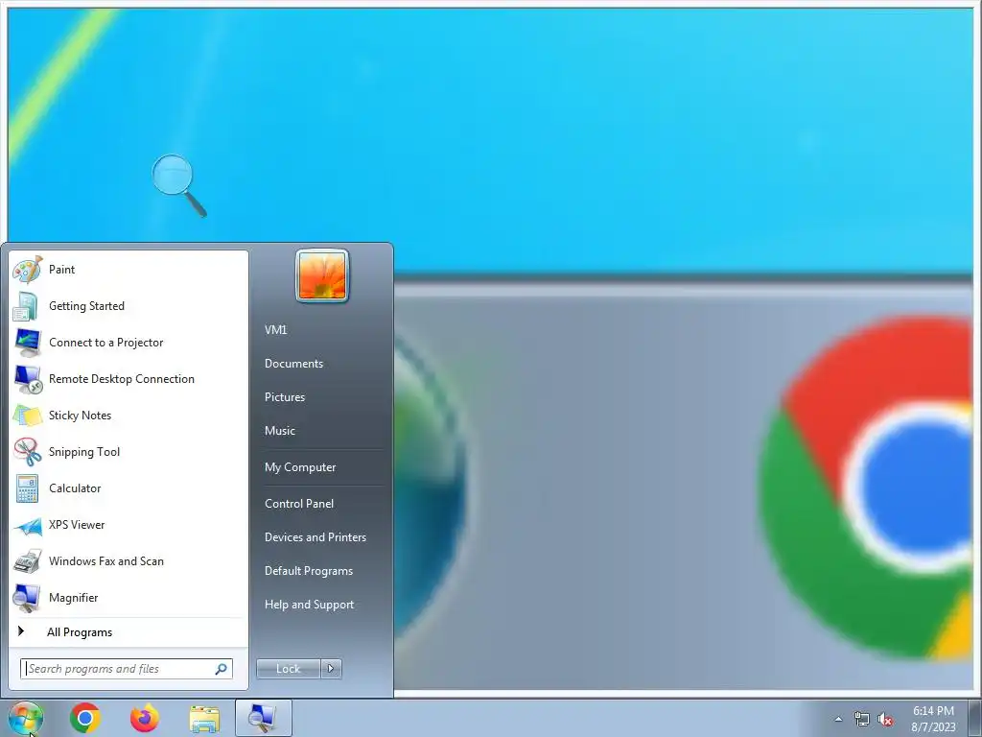Open Devices and Printers

click(315, 537)
